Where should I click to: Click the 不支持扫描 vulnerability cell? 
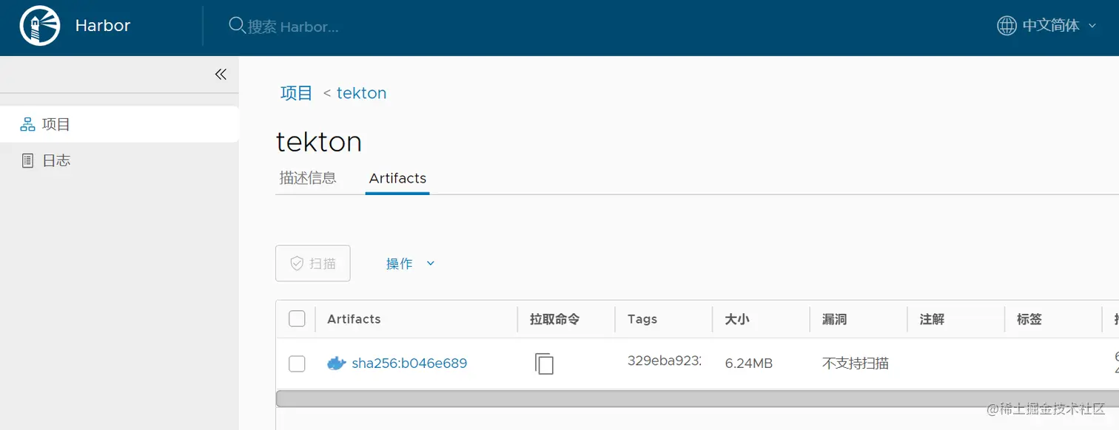[856, 364]
